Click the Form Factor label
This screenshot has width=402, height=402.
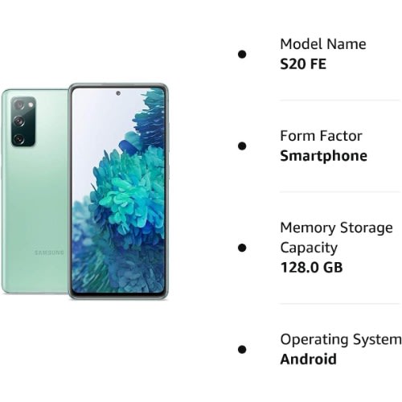click(x=321, y=136)
